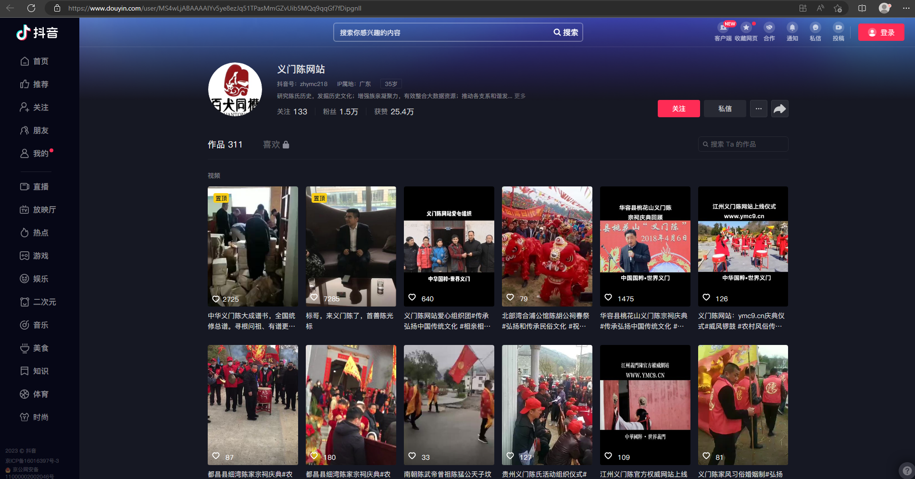Toggle the red 关注 follow button
The width and height of the screenshot is (915, 479).
(x=678, y=109)
